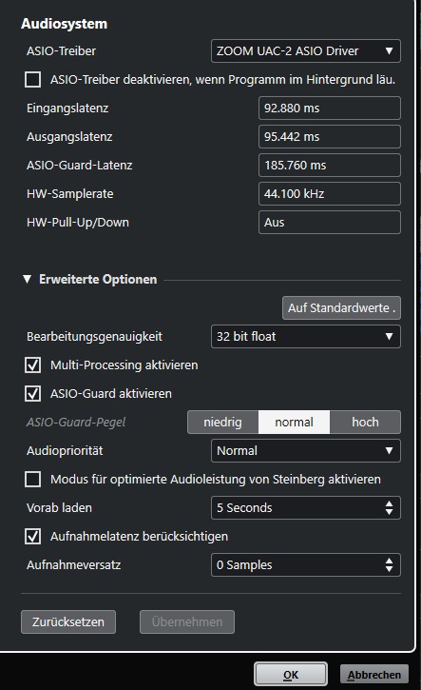Open the ASIO-Treiber driver dropdown
The height and width of the screenshot is (690, 421).
click(305, 51)
